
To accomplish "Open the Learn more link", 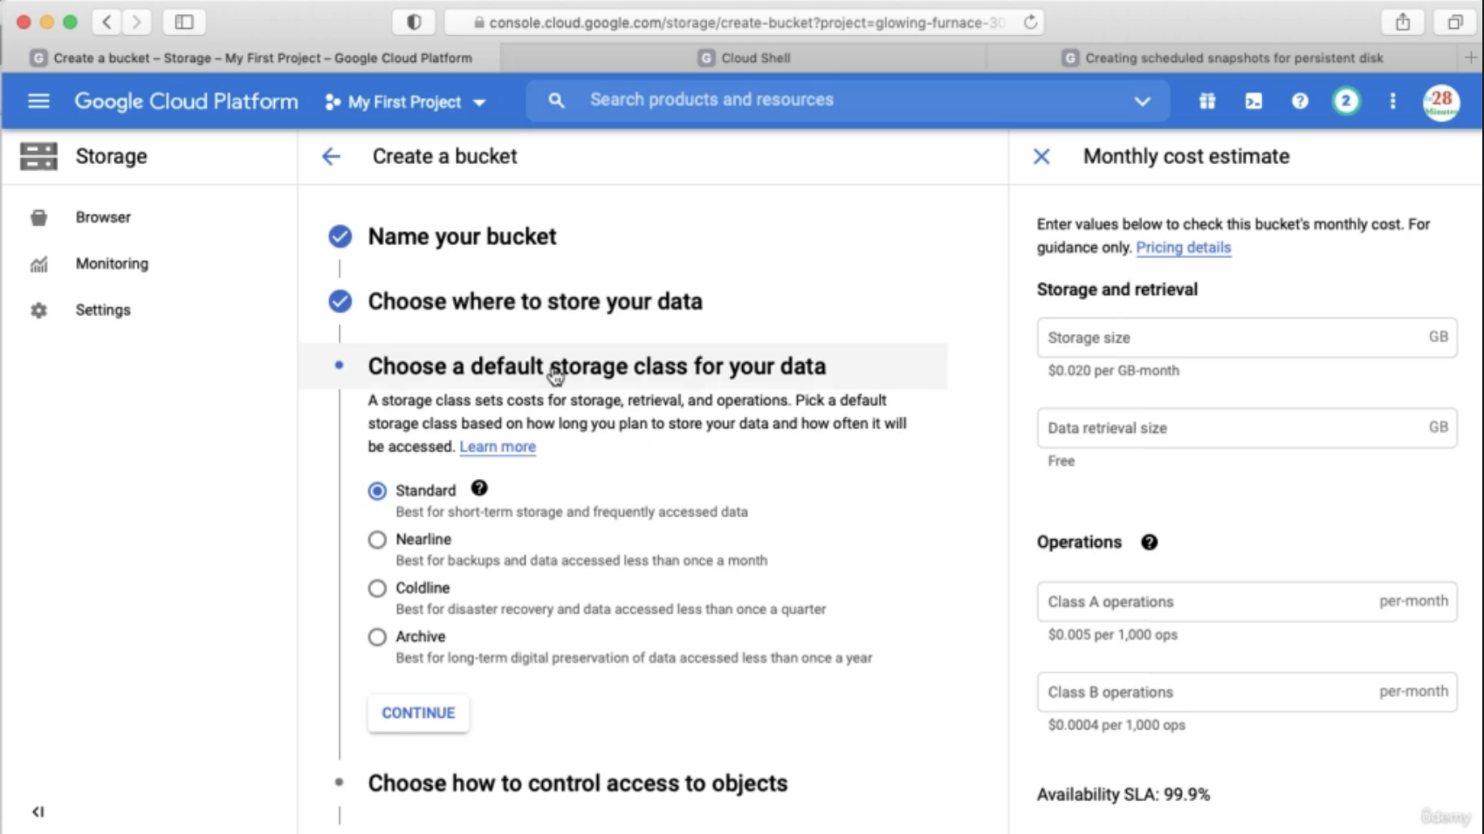I will [498, 447].
